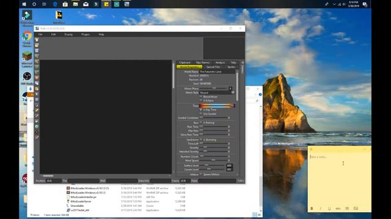Click the red circle toolbar icon
The height and width of the screenshot is (219, 391).
(x=37, y=78)
